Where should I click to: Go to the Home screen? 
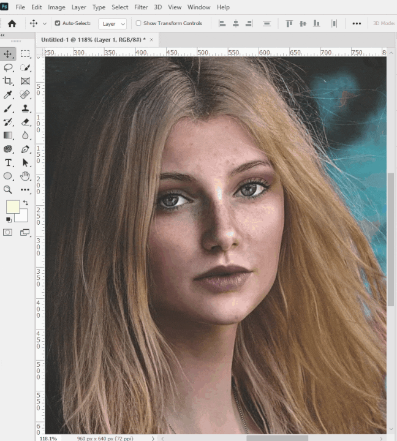coord(12,23)
